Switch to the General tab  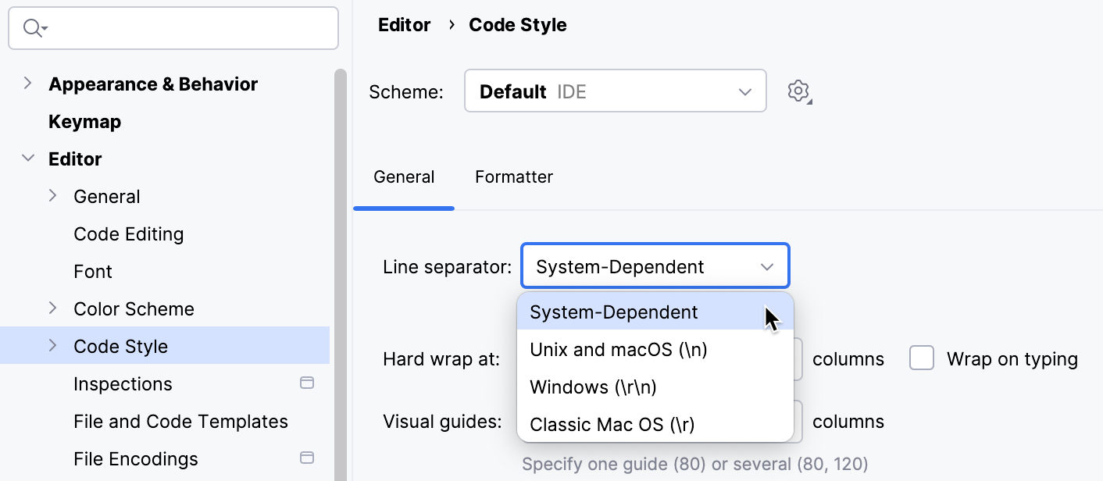click(x=404, y=177)
